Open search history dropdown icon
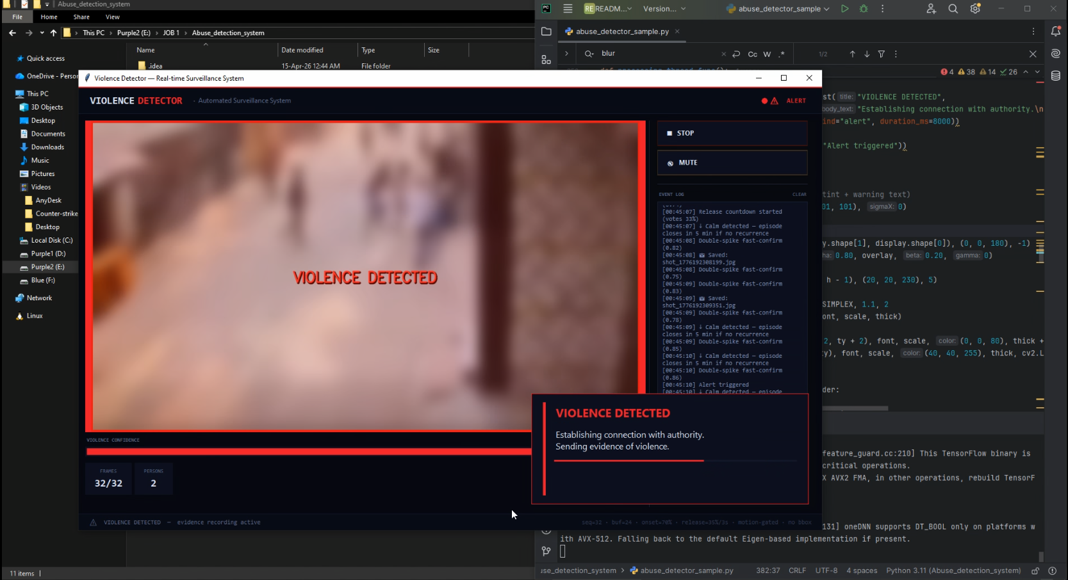 [x=589, y=54]
